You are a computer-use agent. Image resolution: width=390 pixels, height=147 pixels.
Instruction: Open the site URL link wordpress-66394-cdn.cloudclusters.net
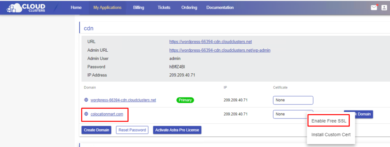click(x=210, y=42)
